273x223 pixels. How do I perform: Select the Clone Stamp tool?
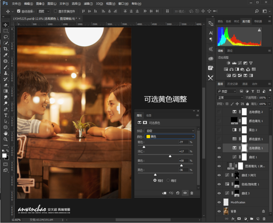6,73
